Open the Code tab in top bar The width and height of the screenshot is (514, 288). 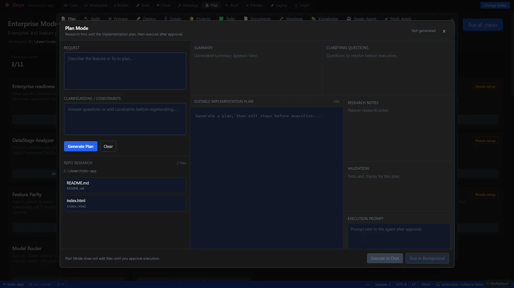[71, 5]
